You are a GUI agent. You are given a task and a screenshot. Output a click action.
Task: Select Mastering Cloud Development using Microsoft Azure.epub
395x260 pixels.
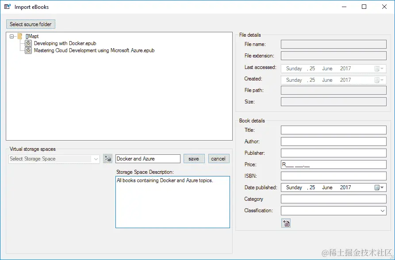[x=94, y=50]
